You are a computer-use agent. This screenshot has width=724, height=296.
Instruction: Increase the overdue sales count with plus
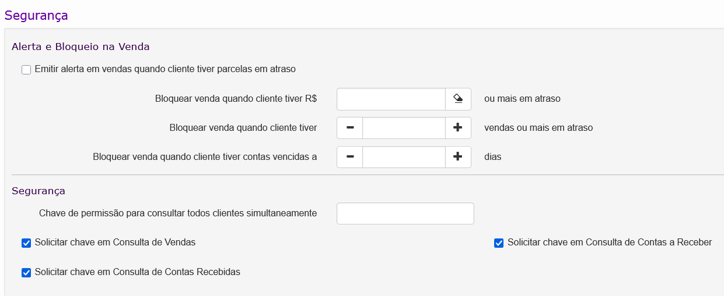tap(458, 128)
